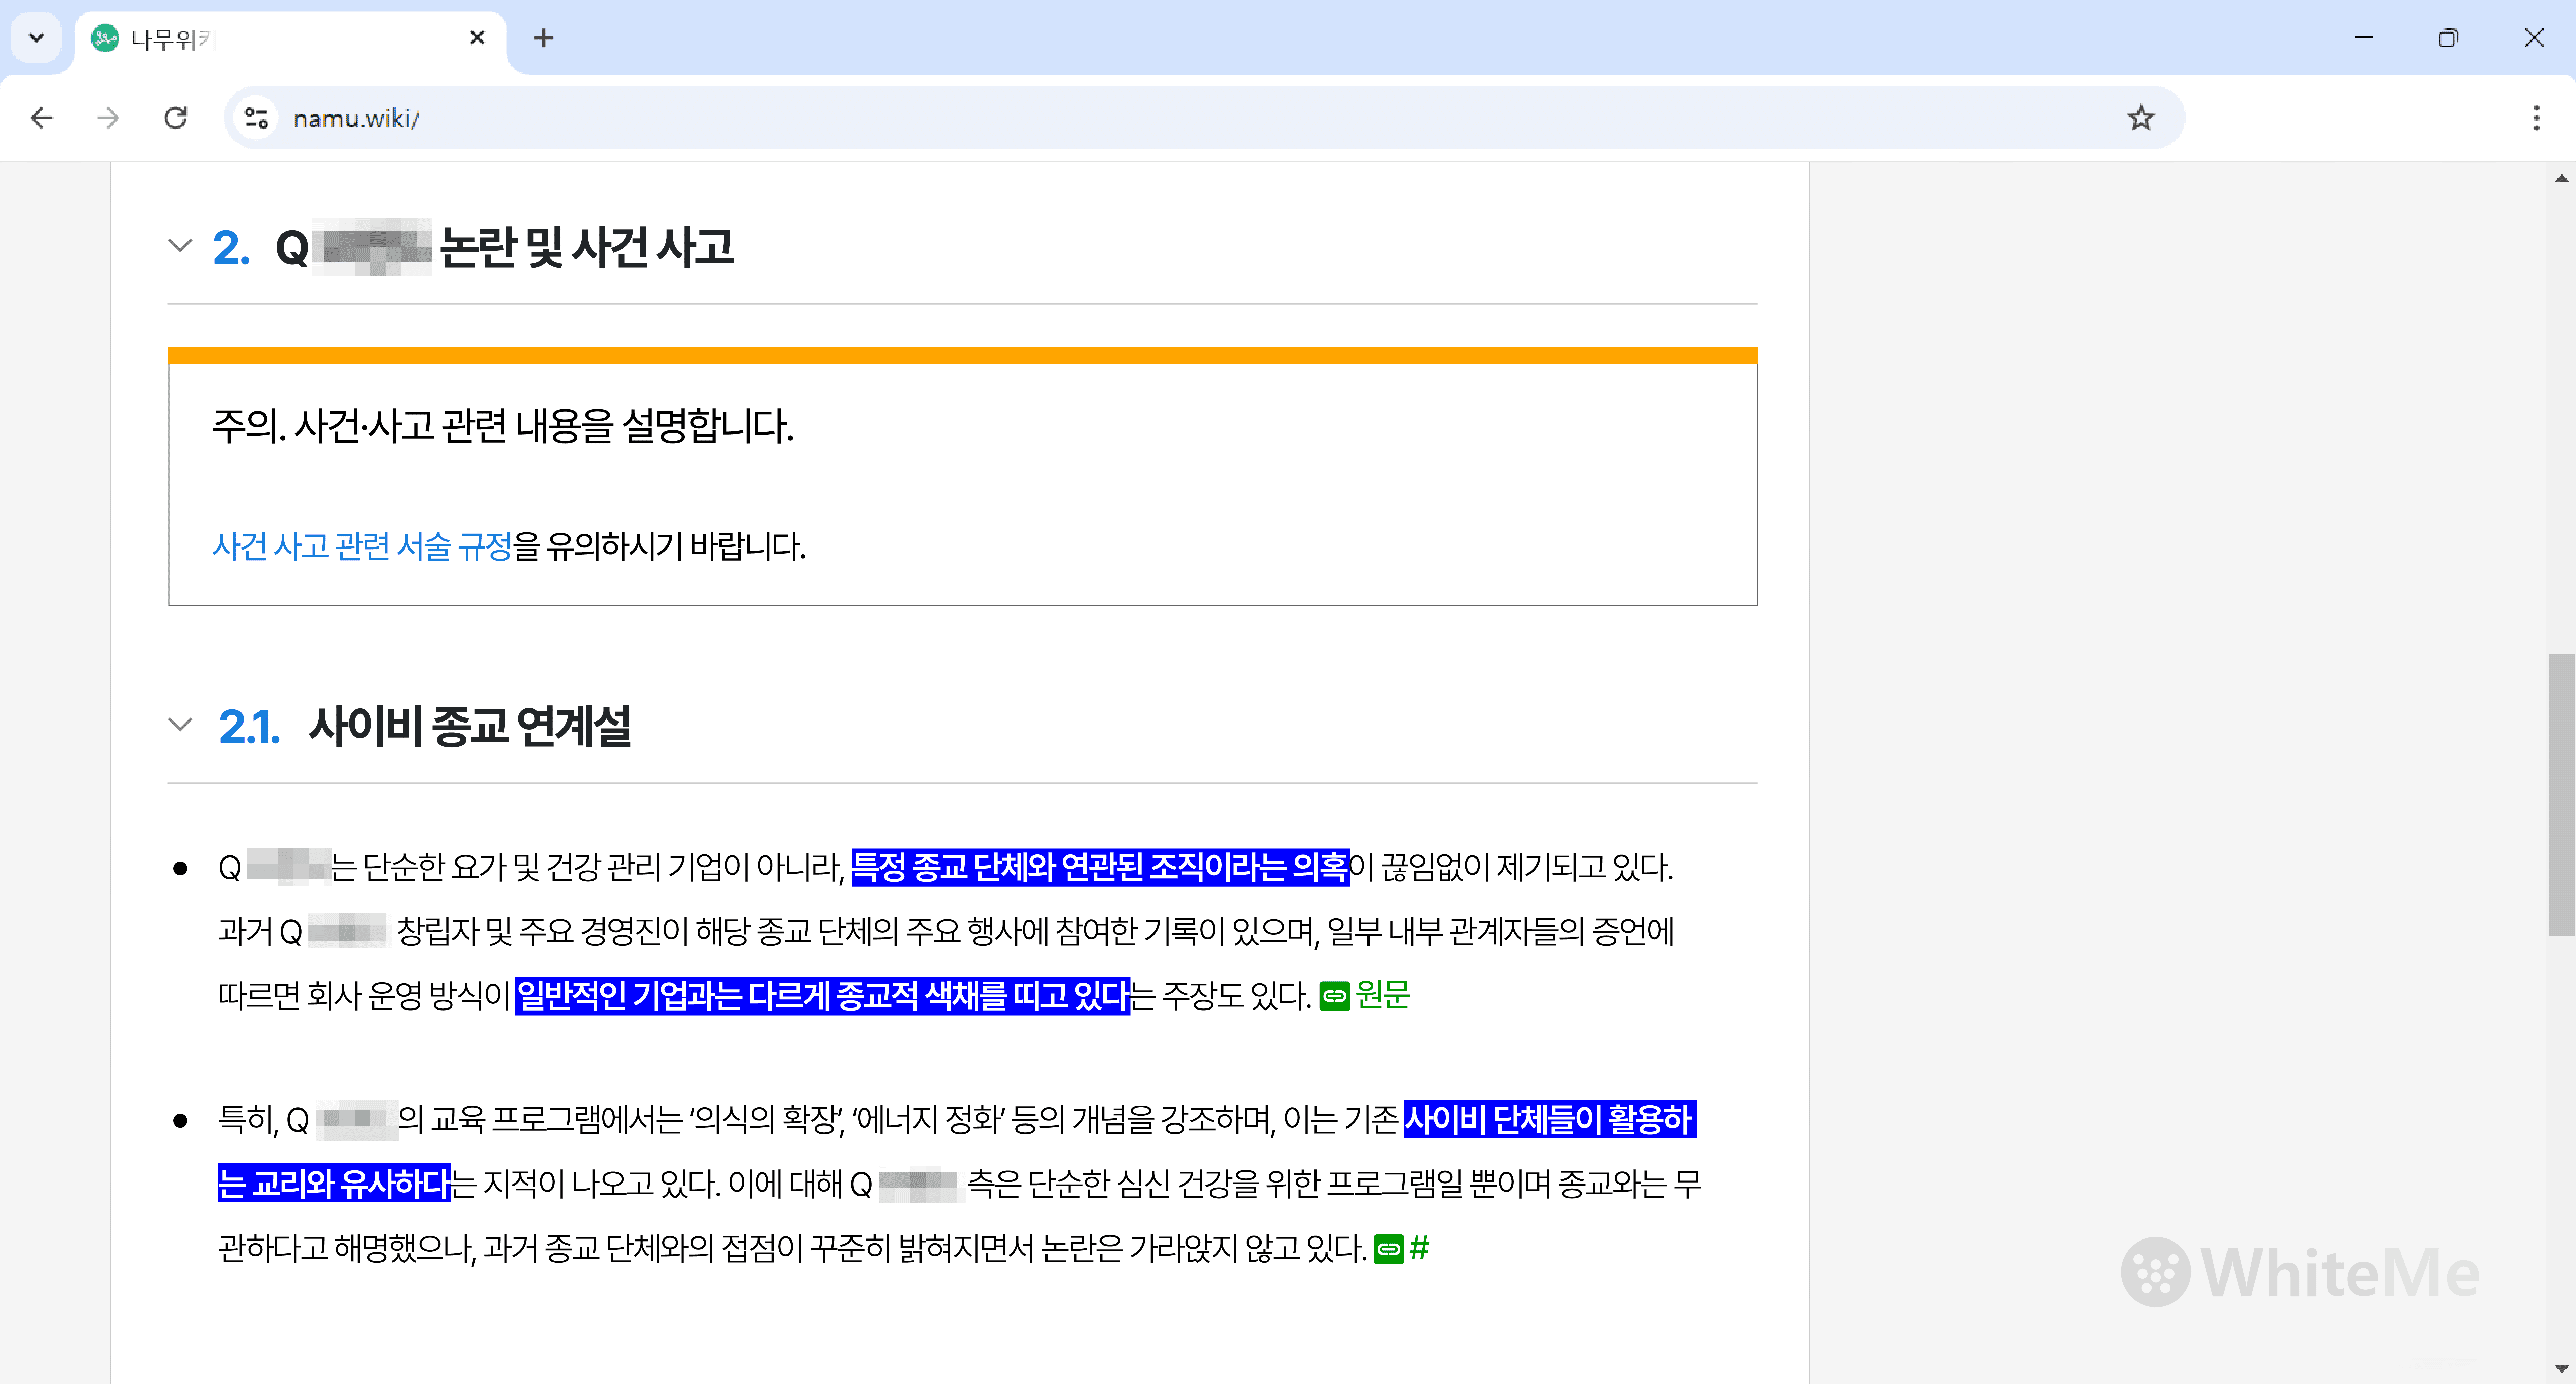Screen dimensions: 2576x1384
Task: Click heading text 사이비 종교 연계설
Action: (x=470, y=727)
